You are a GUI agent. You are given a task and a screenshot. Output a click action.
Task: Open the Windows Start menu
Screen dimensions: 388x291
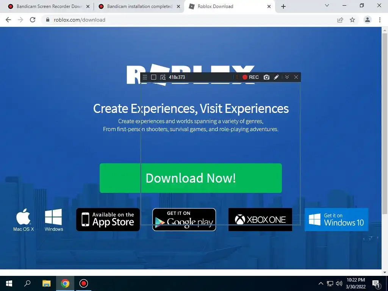9,283
